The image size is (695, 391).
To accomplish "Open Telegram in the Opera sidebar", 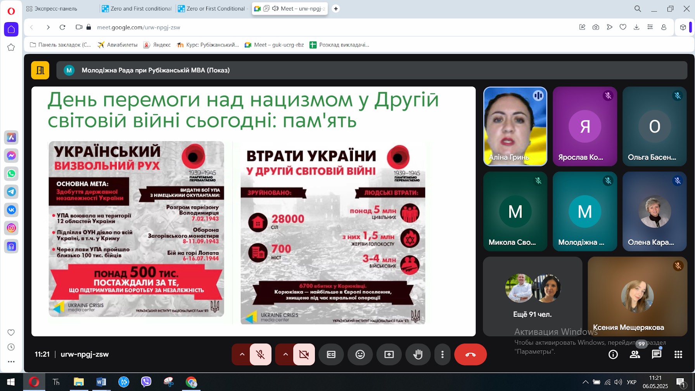I will (x=11, y=192).
